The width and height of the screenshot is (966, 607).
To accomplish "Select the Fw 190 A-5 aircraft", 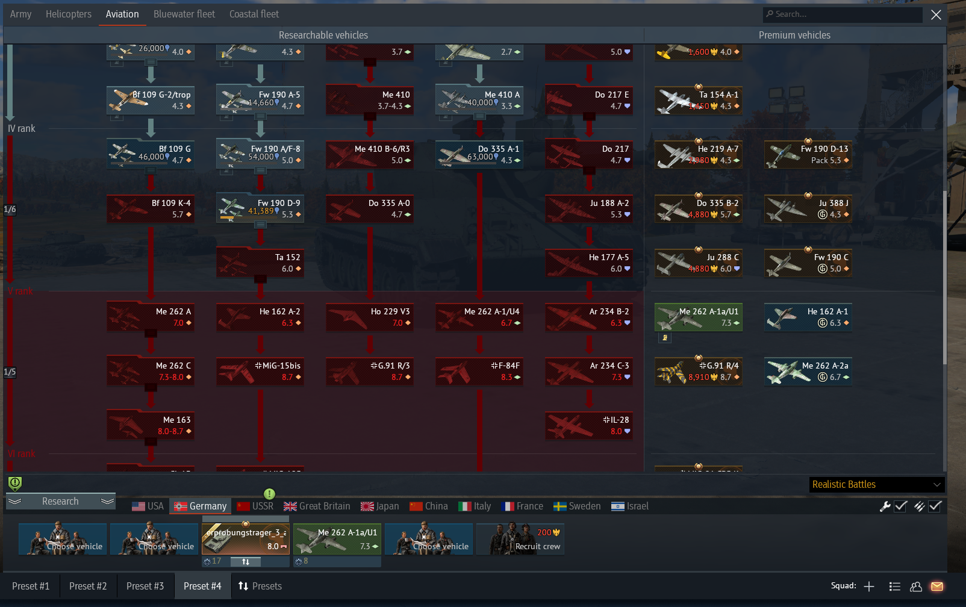I will pos(260,100).
